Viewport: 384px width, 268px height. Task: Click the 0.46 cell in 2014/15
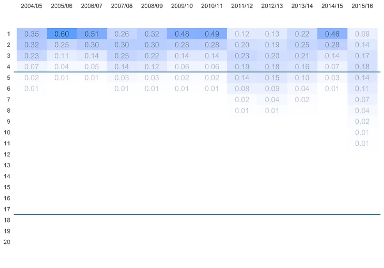pos(332,34)
